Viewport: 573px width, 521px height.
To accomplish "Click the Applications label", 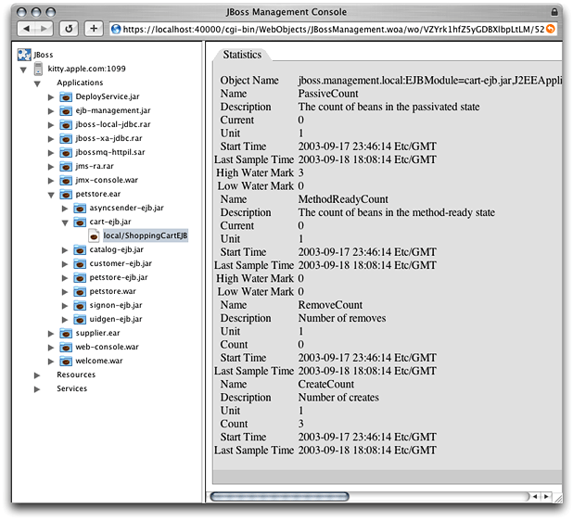I will [80, 83].
